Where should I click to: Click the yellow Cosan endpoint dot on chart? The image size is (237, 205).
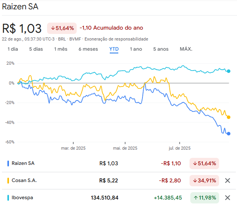tap(228, 117)
